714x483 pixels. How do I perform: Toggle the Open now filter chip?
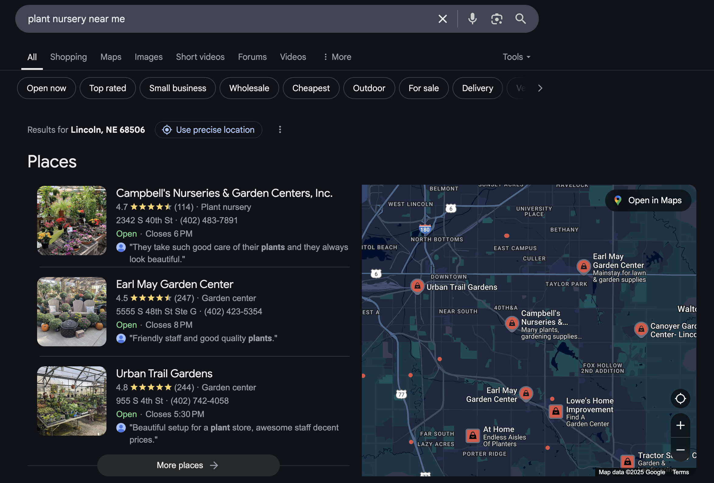(47, 88)
